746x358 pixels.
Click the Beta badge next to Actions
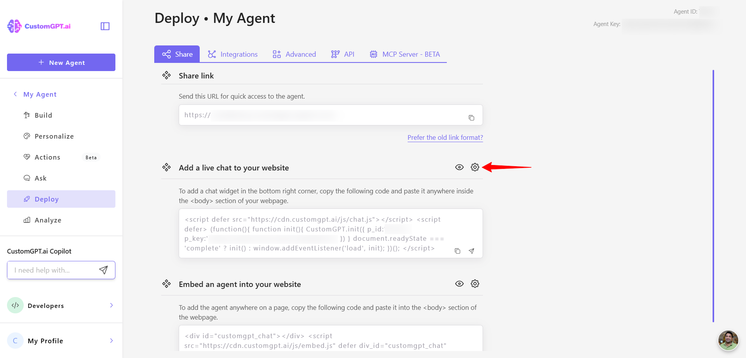91,157
